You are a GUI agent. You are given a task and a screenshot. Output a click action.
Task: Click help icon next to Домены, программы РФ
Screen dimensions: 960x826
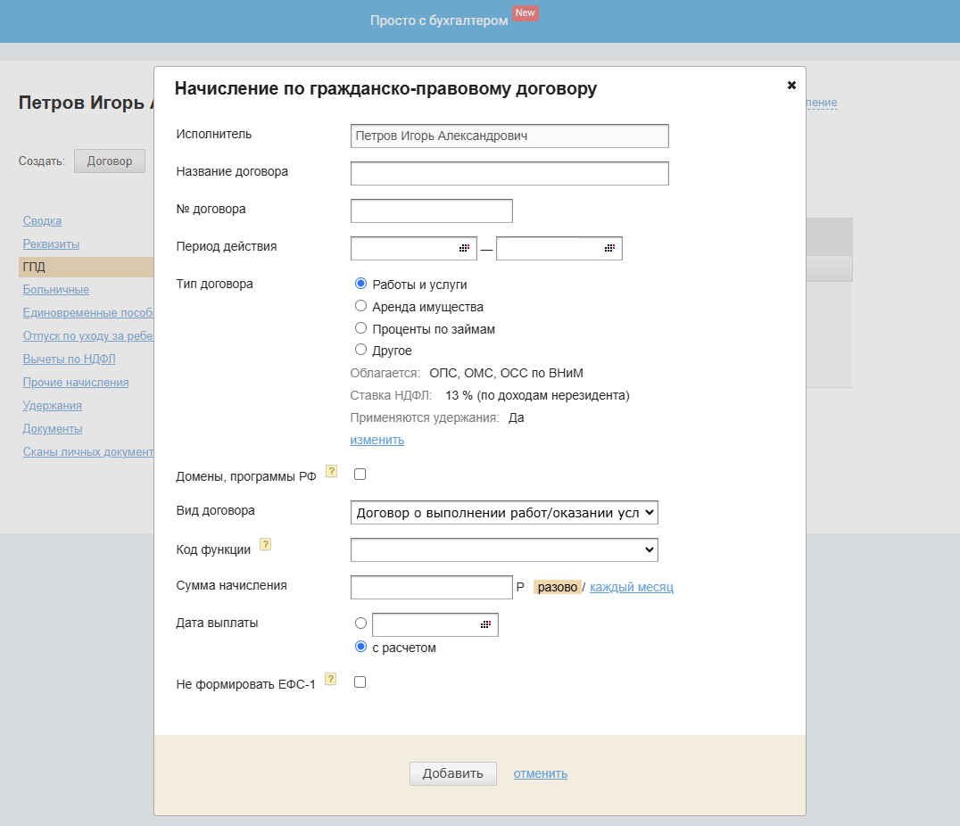(x=331, y=471)
